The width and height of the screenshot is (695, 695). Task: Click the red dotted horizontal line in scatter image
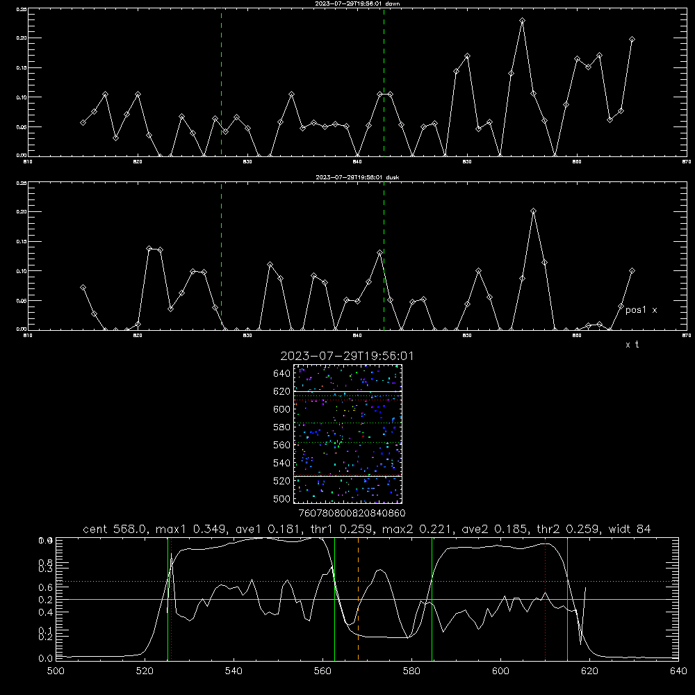coord(348,400)
